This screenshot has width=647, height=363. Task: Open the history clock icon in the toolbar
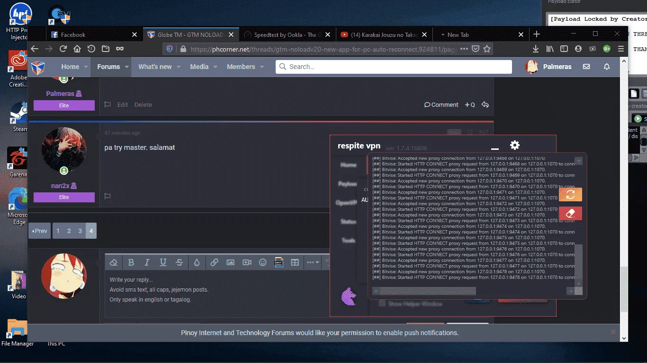[91, 49]
